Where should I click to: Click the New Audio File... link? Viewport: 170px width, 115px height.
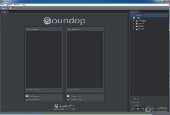pyautogui.click(x=74, y=96)
